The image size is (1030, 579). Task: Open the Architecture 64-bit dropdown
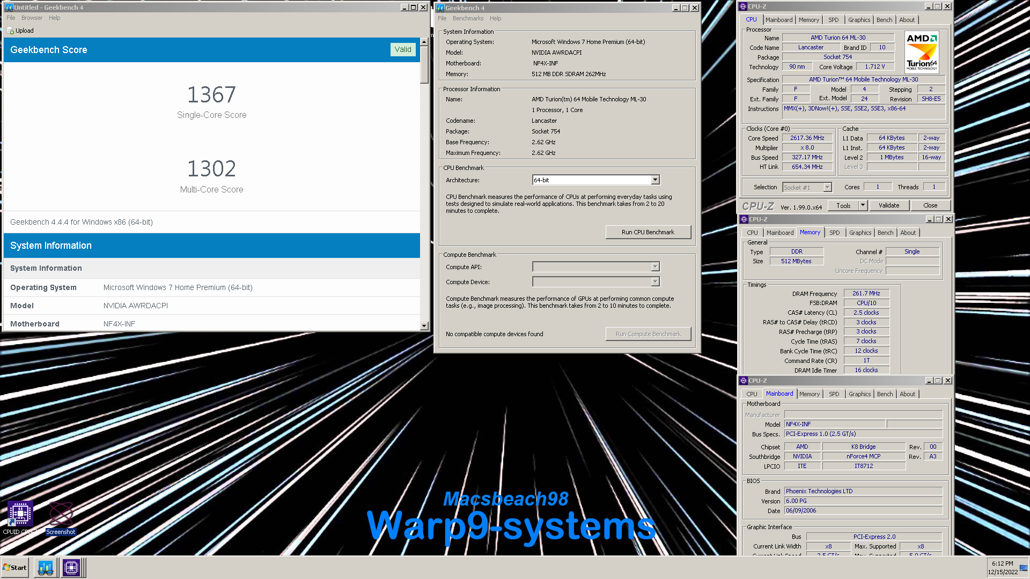coord(655,180)
